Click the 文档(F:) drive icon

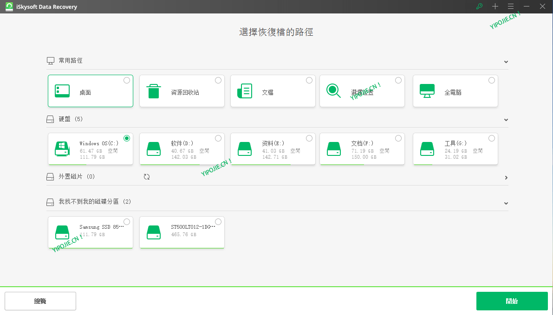click(x=333, y=148)
